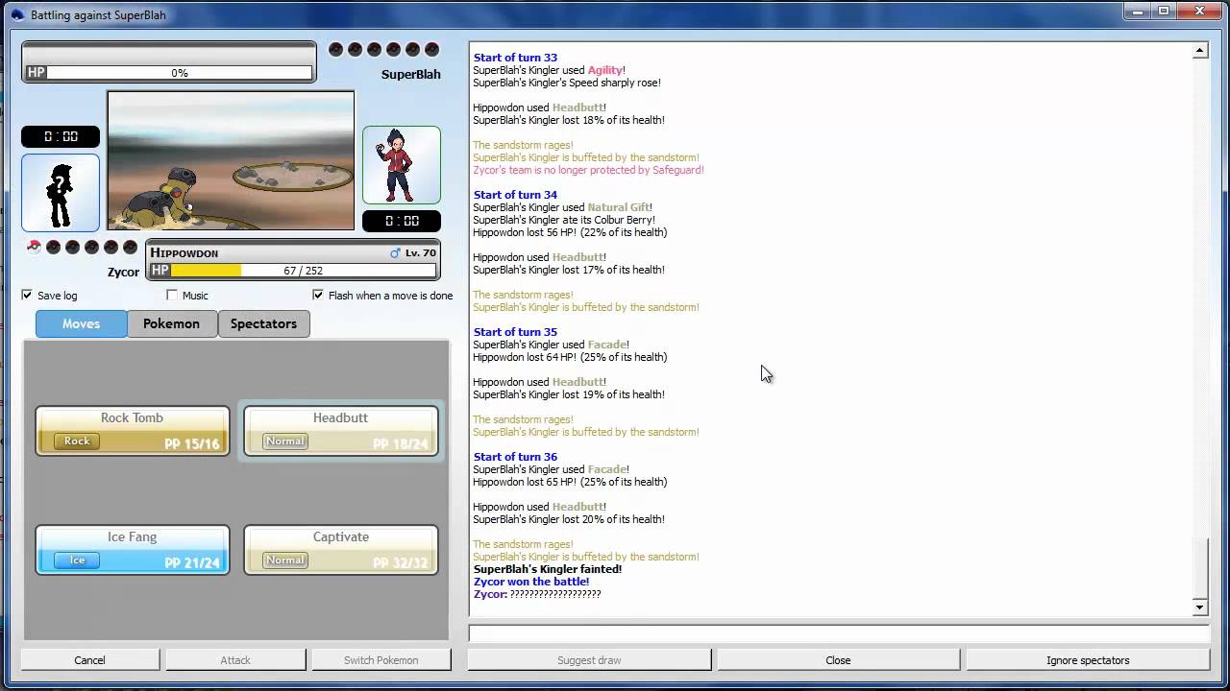
Task: Click the Close battle button
Action: tap(838, 660)
